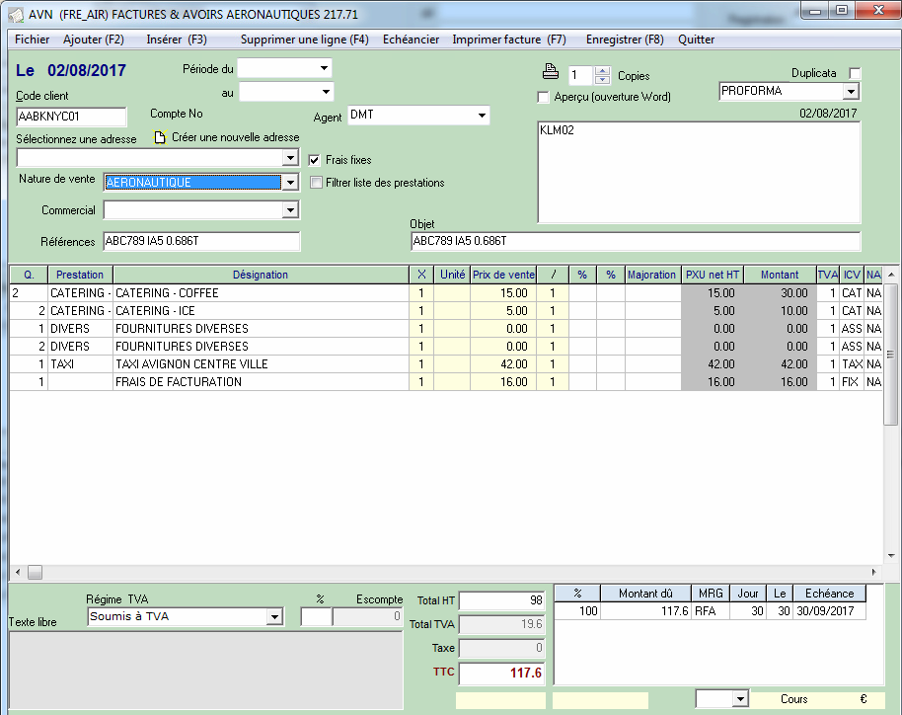Toggle Filtrer liste des prestations checkbox
This screenshot has width=902, height=715.
[316, 183]
